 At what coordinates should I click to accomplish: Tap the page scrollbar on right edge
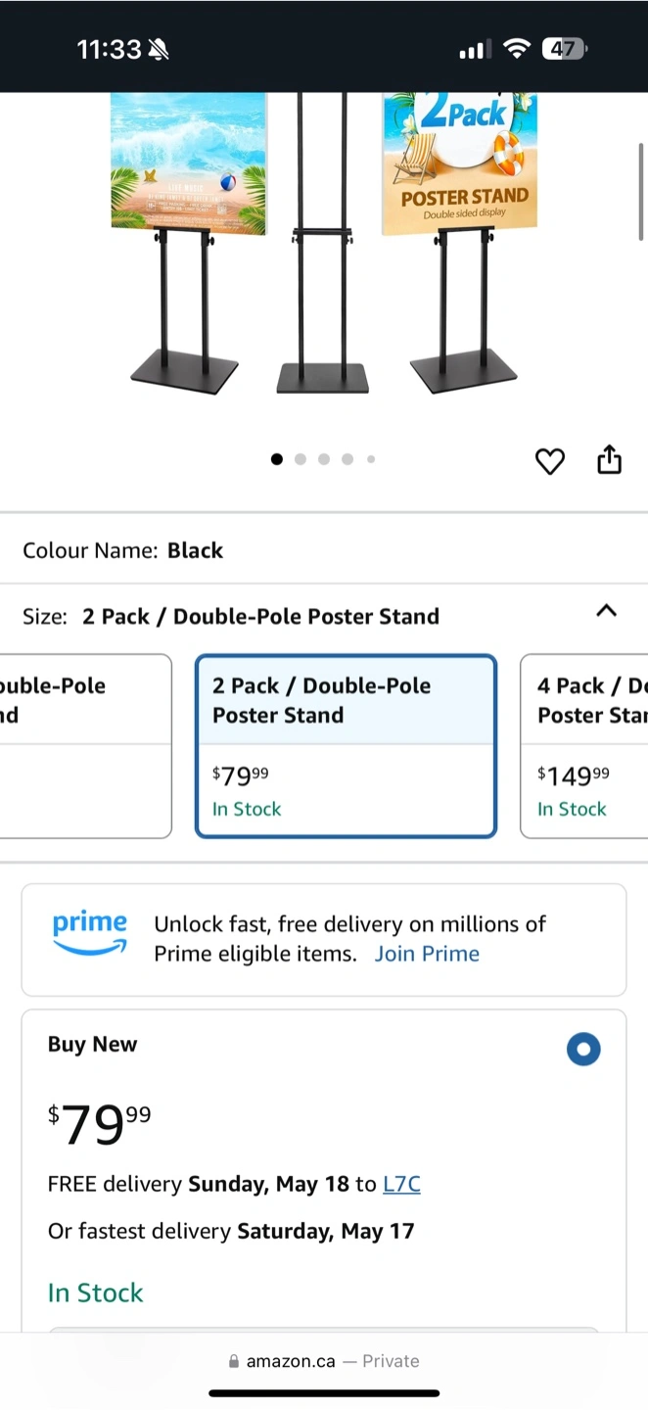tap(642, 191)
